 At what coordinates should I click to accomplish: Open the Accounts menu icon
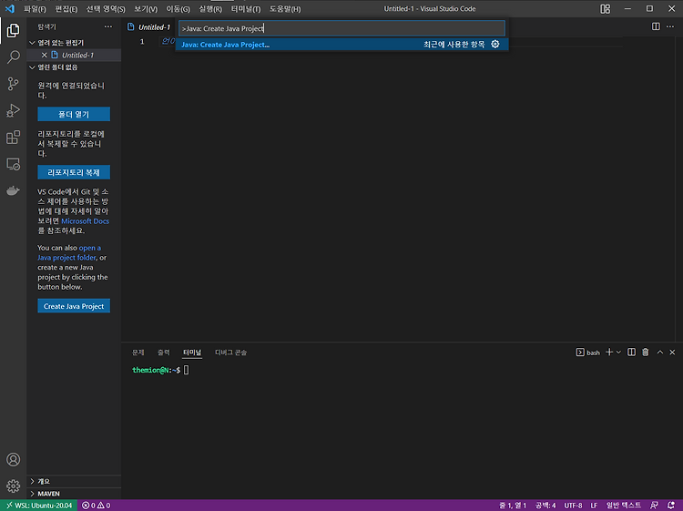pos(13,459)
